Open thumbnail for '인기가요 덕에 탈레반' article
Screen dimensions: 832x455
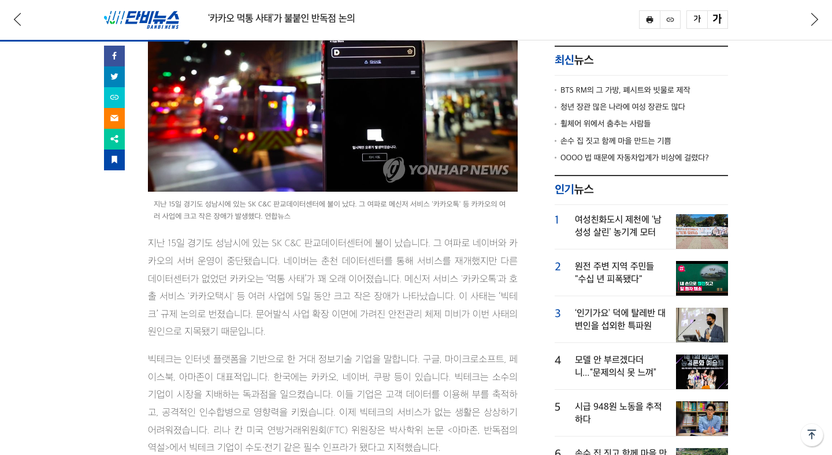702,325
